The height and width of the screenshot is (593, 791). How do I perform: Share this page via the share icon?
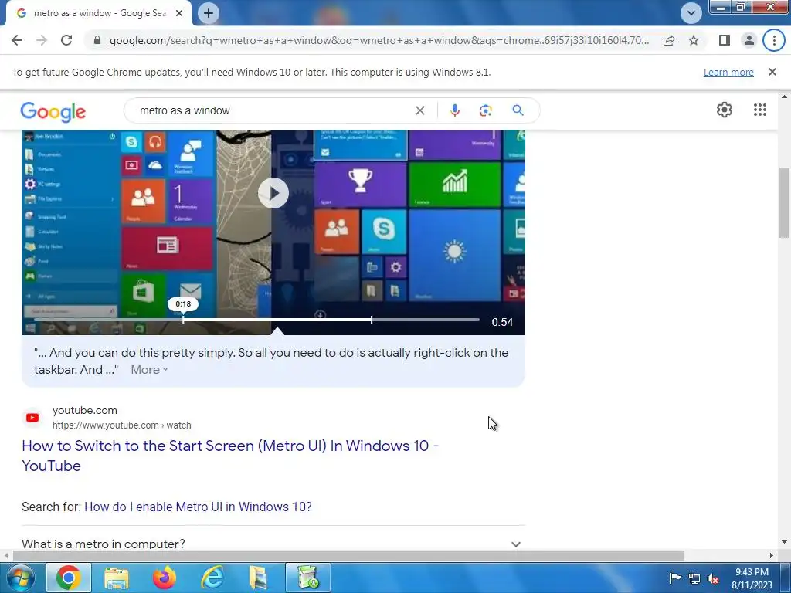point(669,40)
